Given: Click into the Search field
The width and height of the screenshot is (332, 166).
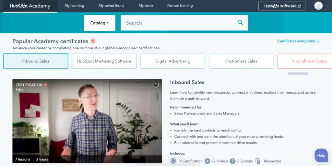Looking at the screenshot, I should pyautogui.click(x=184, y=23).
